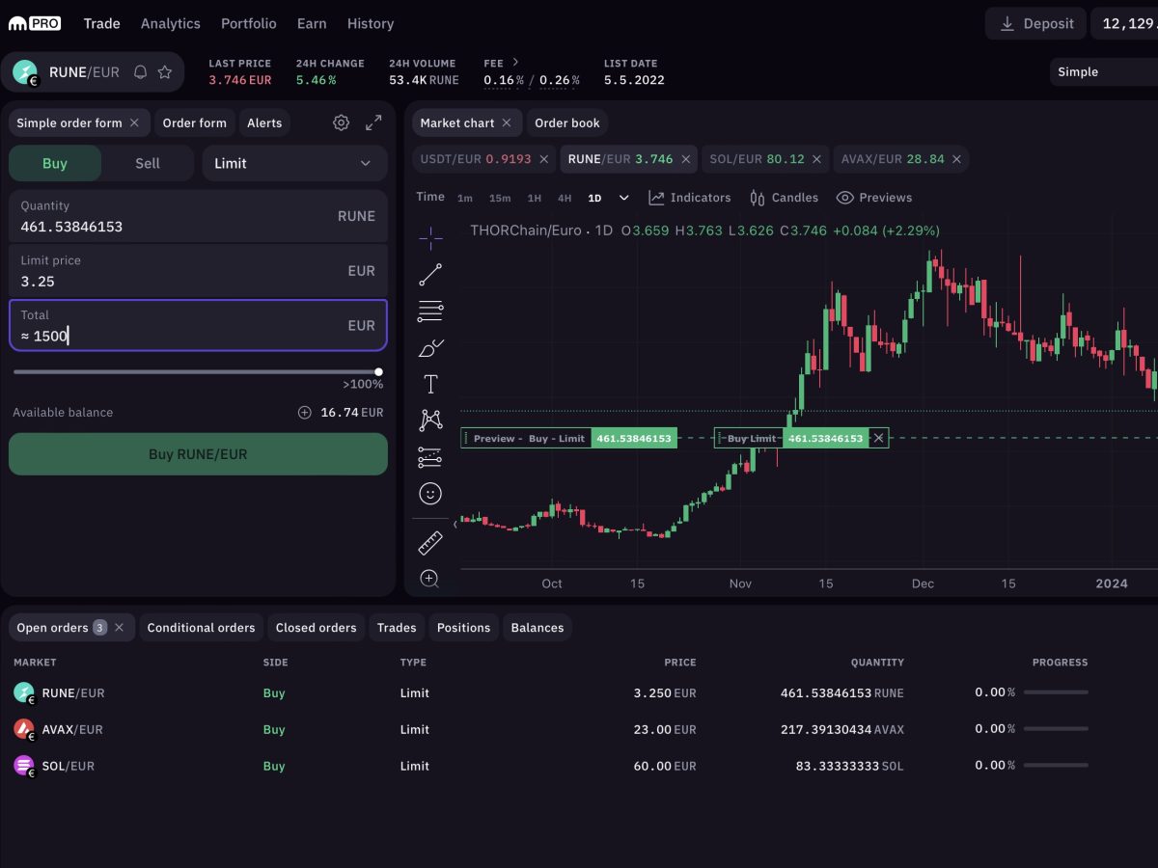Image resolution: width=1158 pixels, height=868 pixels.
Task: Set a price alert with the bell icon
Action: point(140,72)
